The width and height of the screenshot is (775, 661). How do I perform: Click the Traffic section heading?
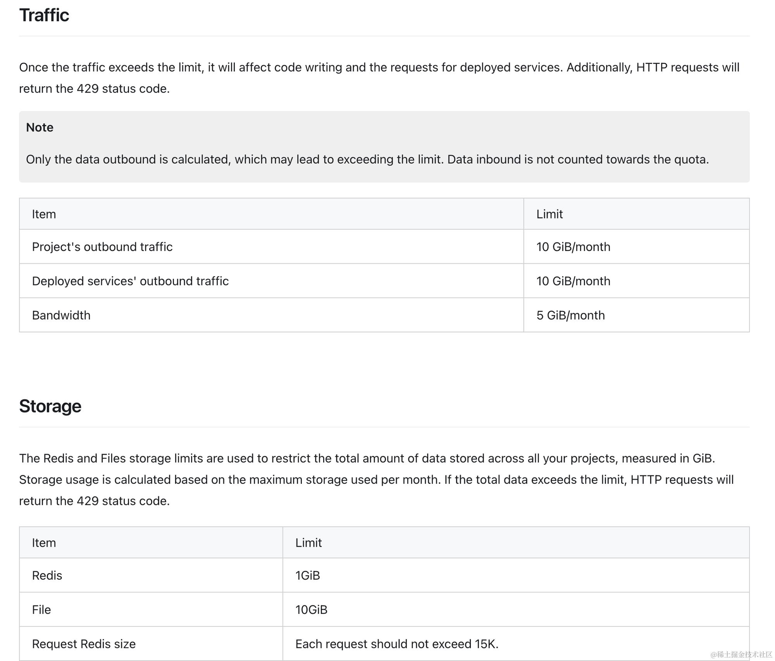click(x=44, y=15)
